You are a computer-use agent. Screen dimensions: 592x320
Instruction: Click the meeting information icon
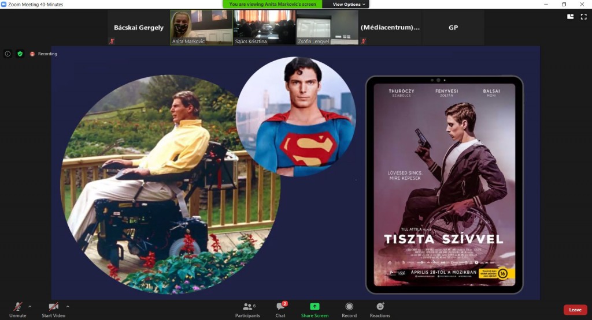(x=8, y=54)
